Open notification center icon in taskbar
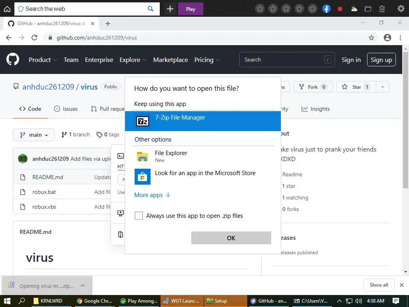Image resolution: width=409 pixels, height=307 pixels. [396, 301]
